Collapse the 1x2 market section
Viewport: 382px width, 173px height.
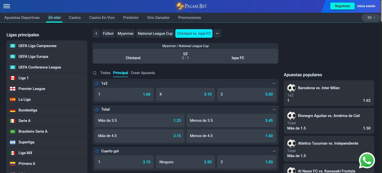coord(274,83)
